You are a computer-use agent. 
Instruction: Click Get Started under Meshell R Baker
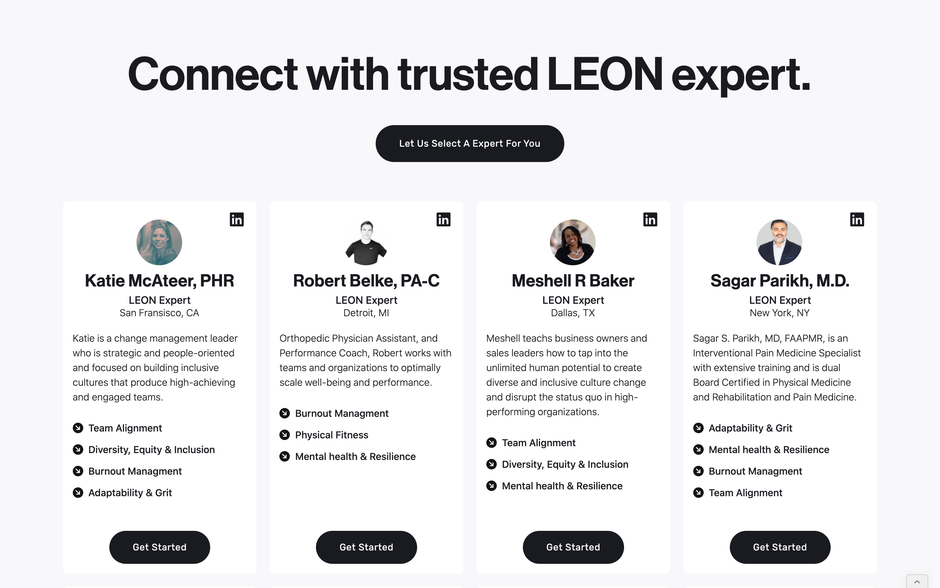pyautogui.click(x=573, y=547)
